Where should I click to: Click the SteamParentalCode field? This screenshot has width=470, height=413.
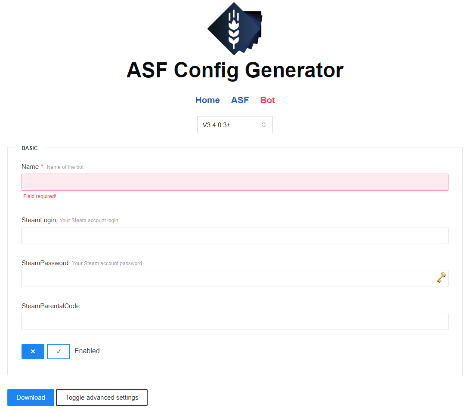point(235,321)
